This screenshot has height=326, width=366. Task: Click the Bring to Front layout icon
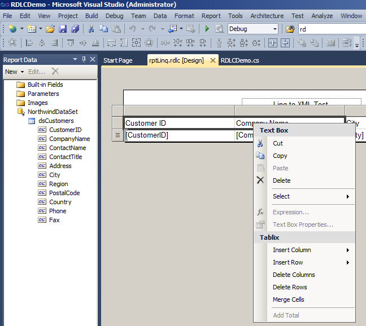pos(302,43)
